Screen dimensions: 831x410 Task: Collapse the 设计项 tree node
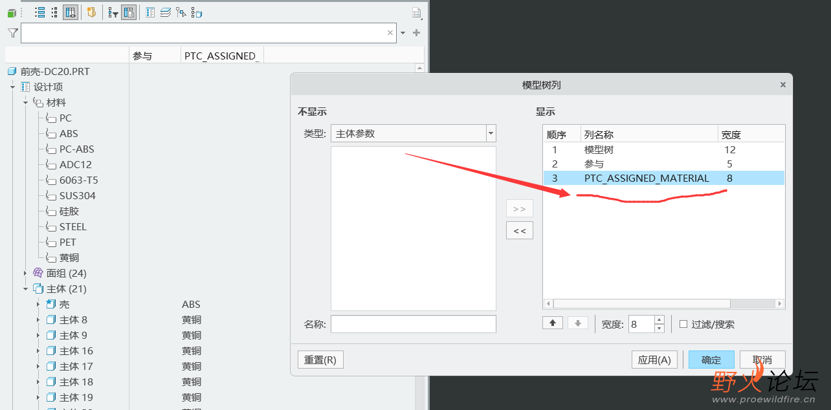click(x=12, y=87)
